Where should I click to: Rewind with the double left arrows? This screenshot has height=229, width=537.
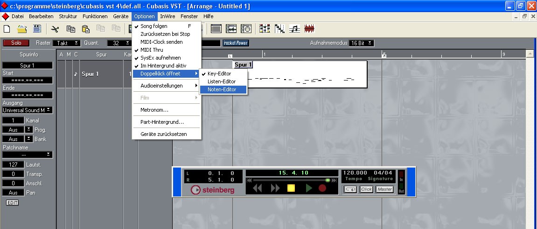(x=257, y=188)
